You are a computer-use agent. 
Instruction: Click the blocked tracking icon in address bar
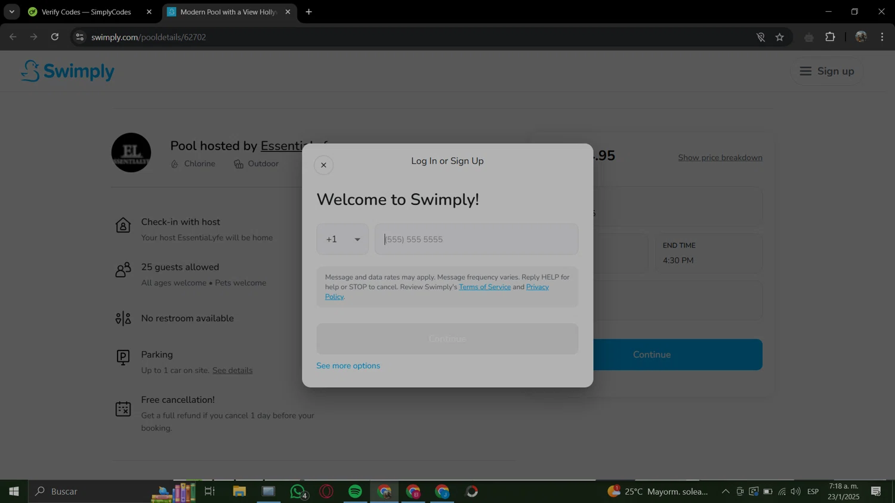[x=760, y=37]
